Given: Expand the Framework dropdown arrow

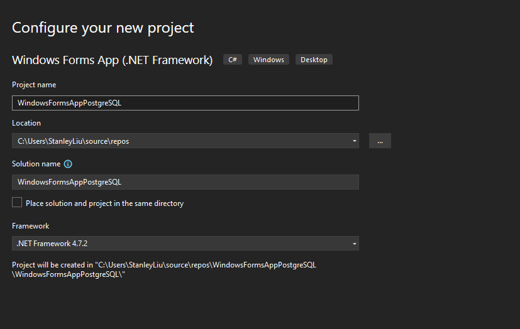Looking at the screenshot, I should [x=355, y=244].
